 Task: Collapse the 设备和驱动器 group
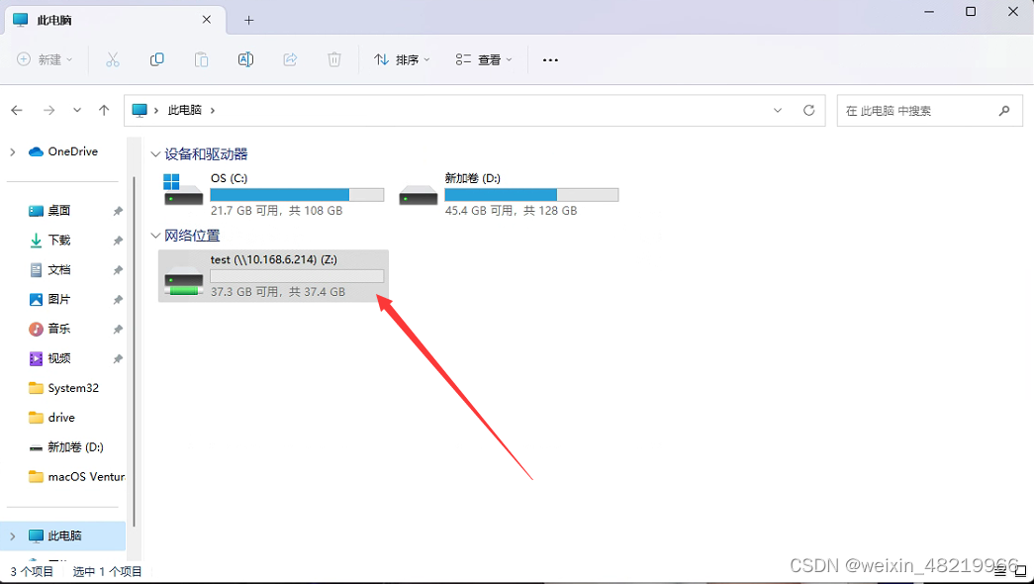[x=155, y=154]
